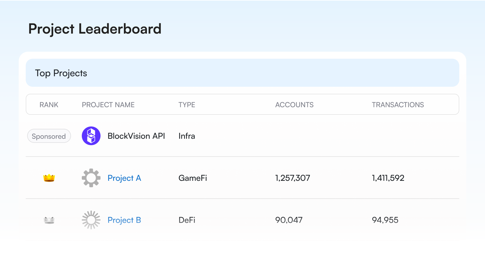This screenshot has height=262, width=485.
Task: Click the Infra type label
Action: pos(187,136)
